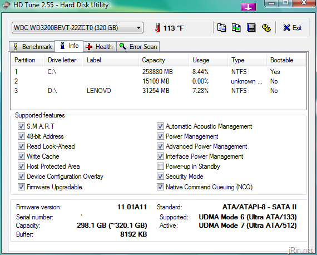The image size is (317, 255).
Task: Click the D:\ drive letter cell
Action: click(52, 90)
